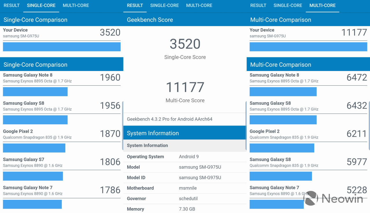Open the RESULT tab above Single-Core Comparison
The image size is (370, 213).
[x=12, y=5]
